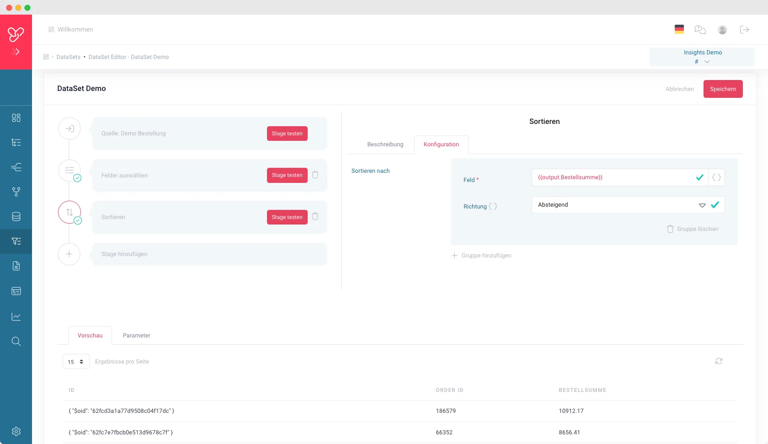Change results per page selector 15

pyautogui.click(x=76, y=362)
